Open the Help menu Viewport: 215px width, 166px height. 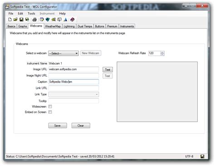62,14
